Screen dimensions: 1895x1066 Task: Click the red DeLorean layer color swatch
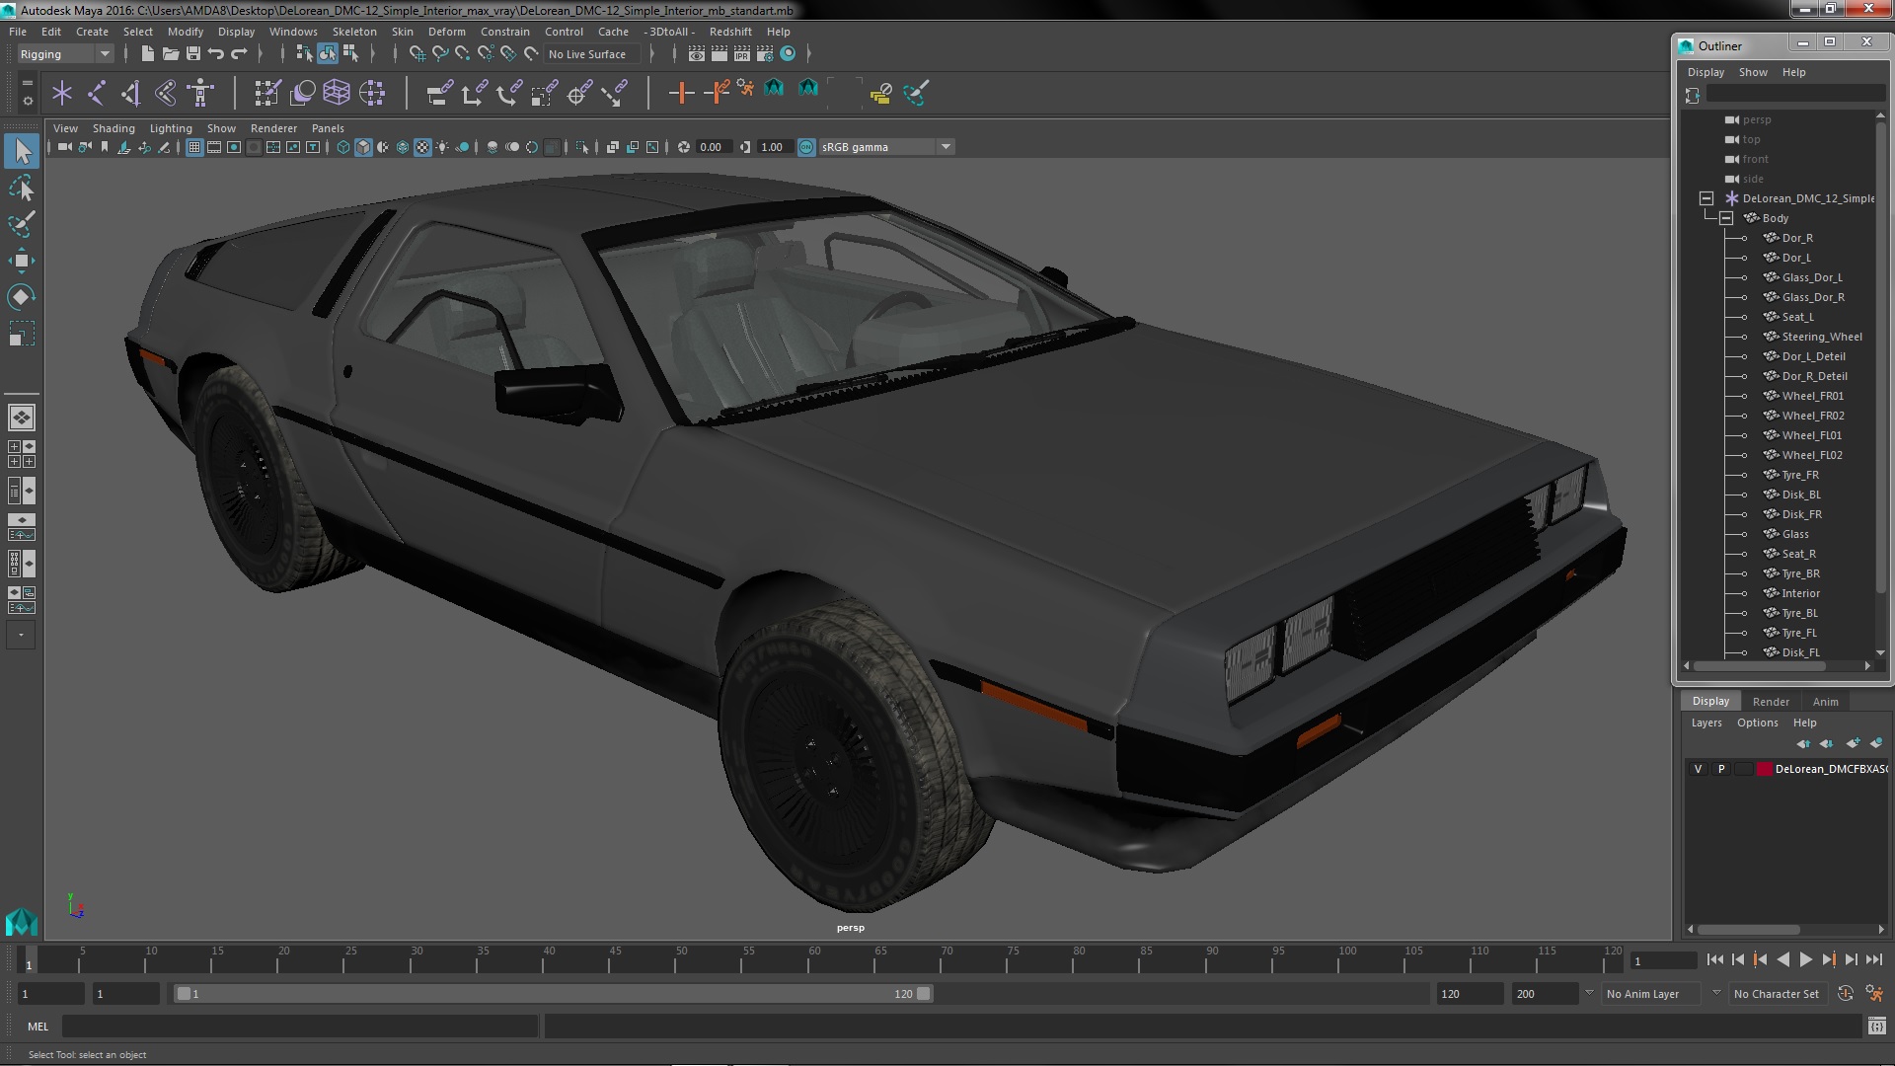(1764, 769)
